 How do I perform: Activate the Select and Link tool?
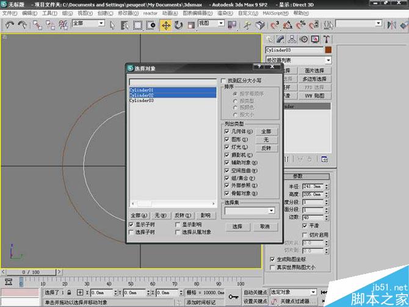[38, 25]
